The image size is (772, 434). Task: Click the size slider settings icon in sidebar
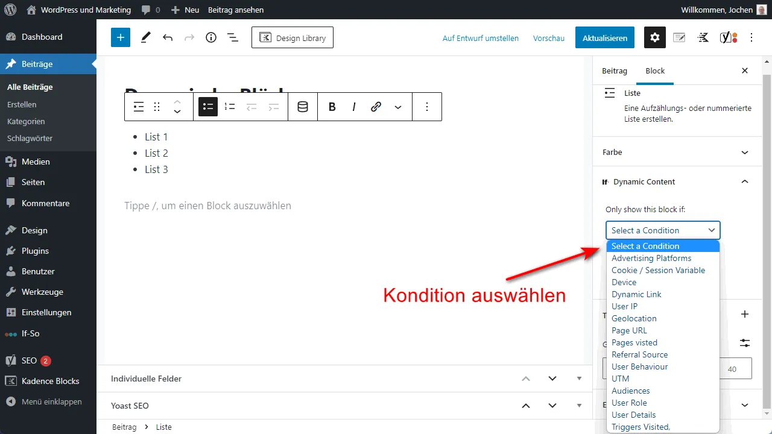745,343
